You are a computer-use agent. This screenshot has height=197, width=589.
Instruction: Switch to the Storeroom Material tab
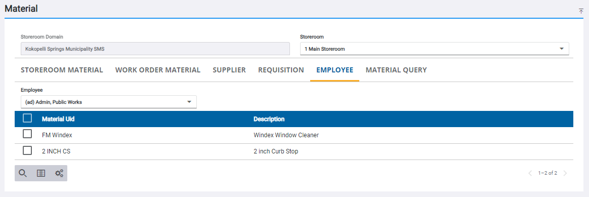pyautogui.click(x=62, y=70)
